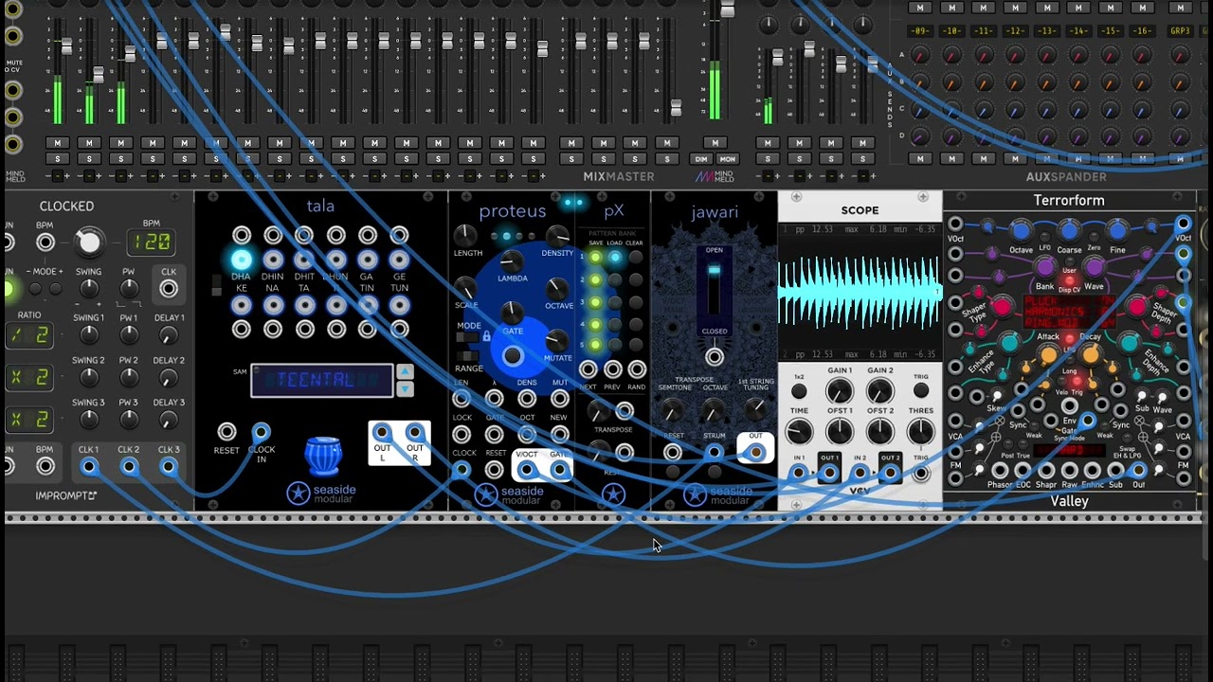This screenshot has width=1213, height=682.
Task: Click the 1st STRING TUNING knob on jawari
Action: 755,409
